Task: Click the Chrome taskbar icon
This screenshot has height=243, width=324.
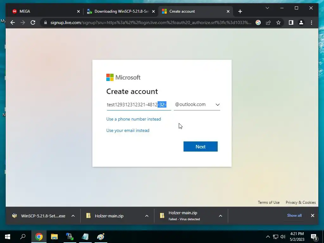Action: (x=39, y=237)
